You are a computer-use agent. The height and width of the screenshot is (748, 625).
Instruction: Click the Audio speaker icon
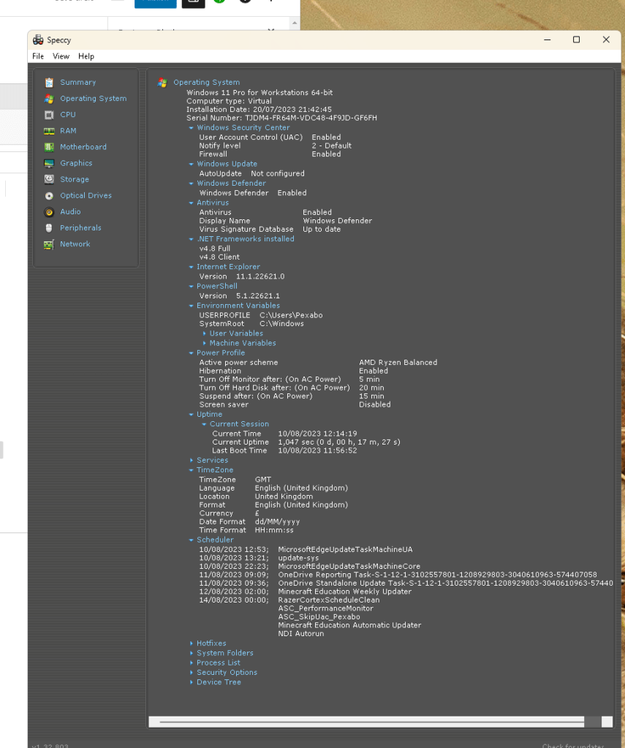click(x=49, y=212)
